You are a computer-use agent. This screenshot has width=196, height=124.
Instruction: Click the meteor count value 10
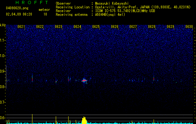pos(45,14)
